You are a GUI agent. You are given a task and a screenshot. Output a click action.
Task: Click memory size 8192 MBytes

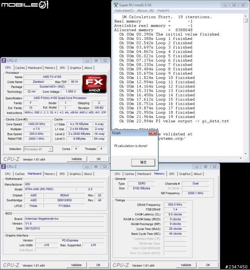tap(141, 188)
